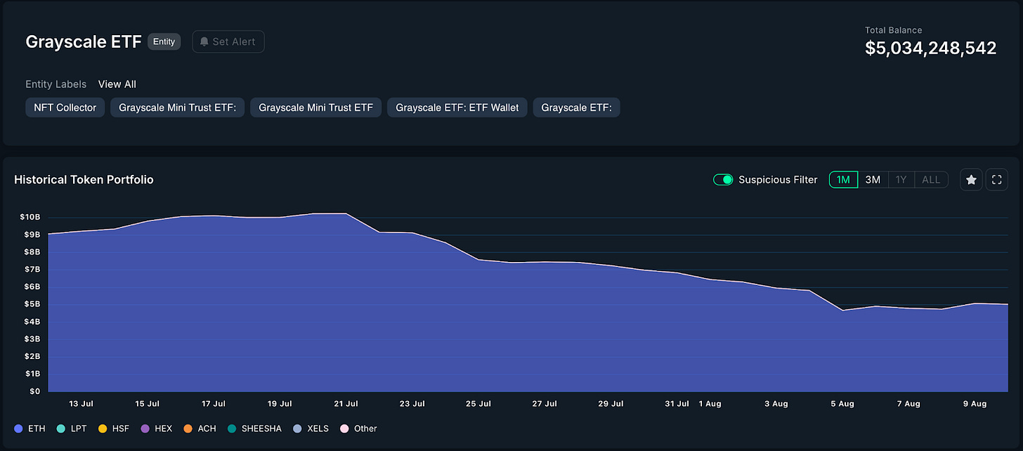Toggle ACH series in legend
This screenshot has width=1023, height=451.
point(200,429)
